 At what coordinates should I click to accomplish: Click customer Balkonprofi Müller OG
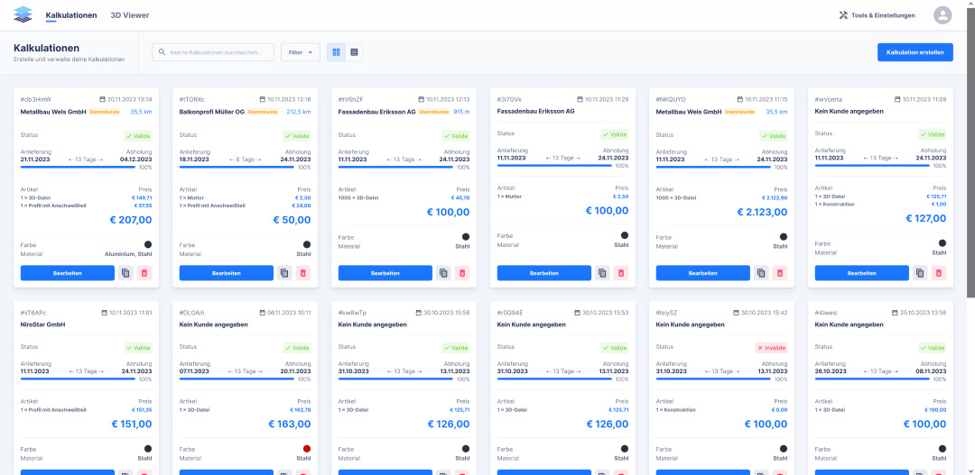[x=212, y=112]
